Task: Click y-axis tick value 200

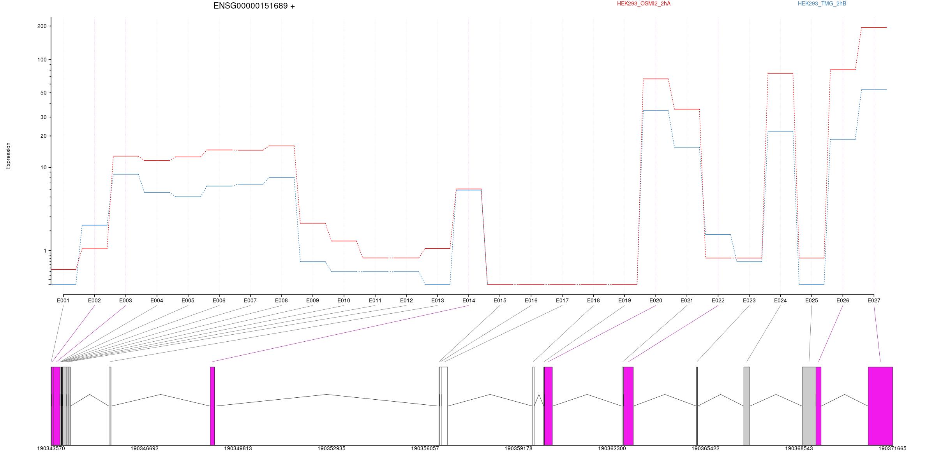Action: coord(42,26)
